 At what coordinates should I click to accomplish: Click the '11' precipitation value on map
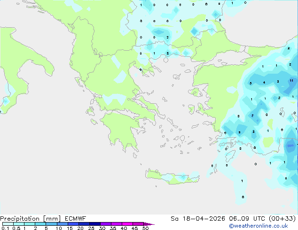291,81
